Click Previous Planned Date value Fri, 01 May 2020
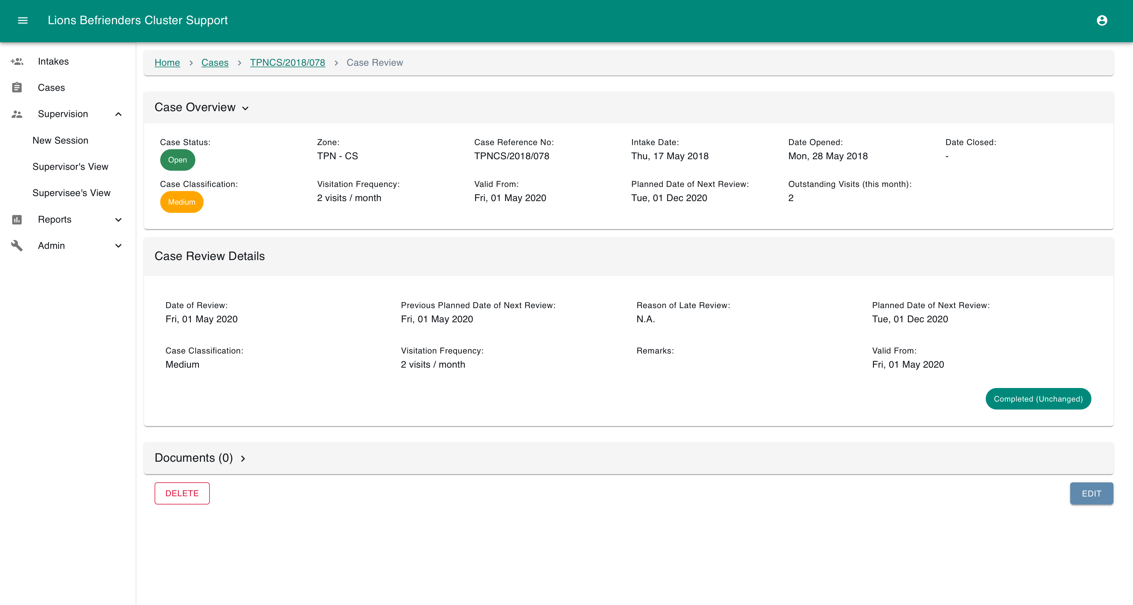 437,319
